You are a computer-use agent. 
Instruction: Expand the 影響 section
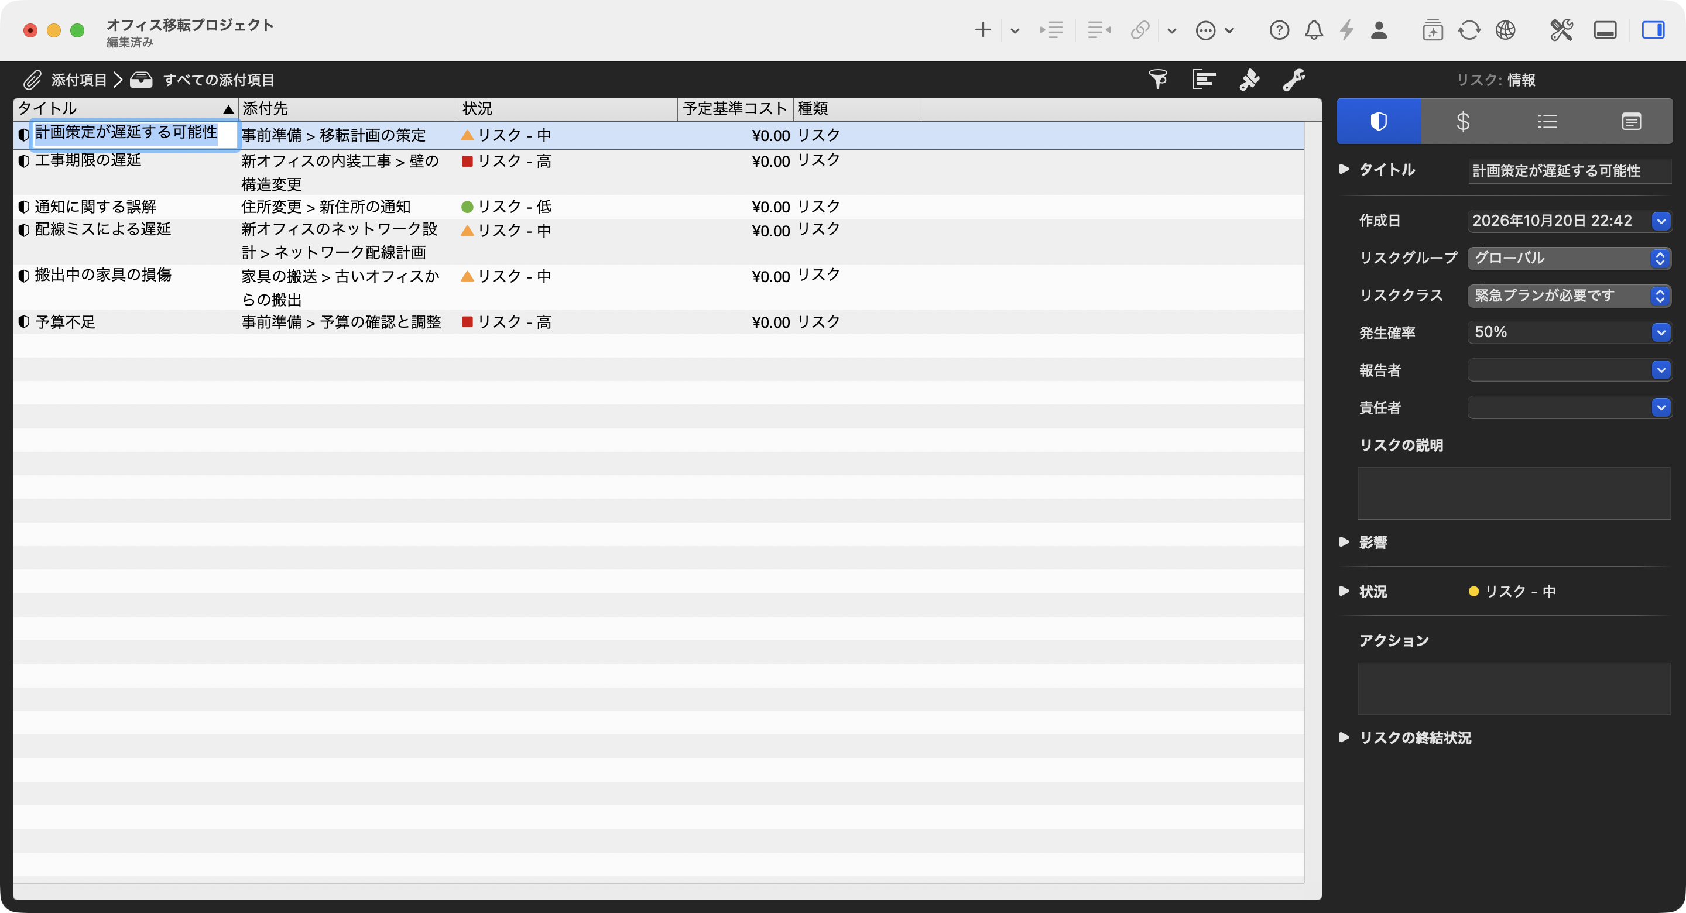(1344, 542)
